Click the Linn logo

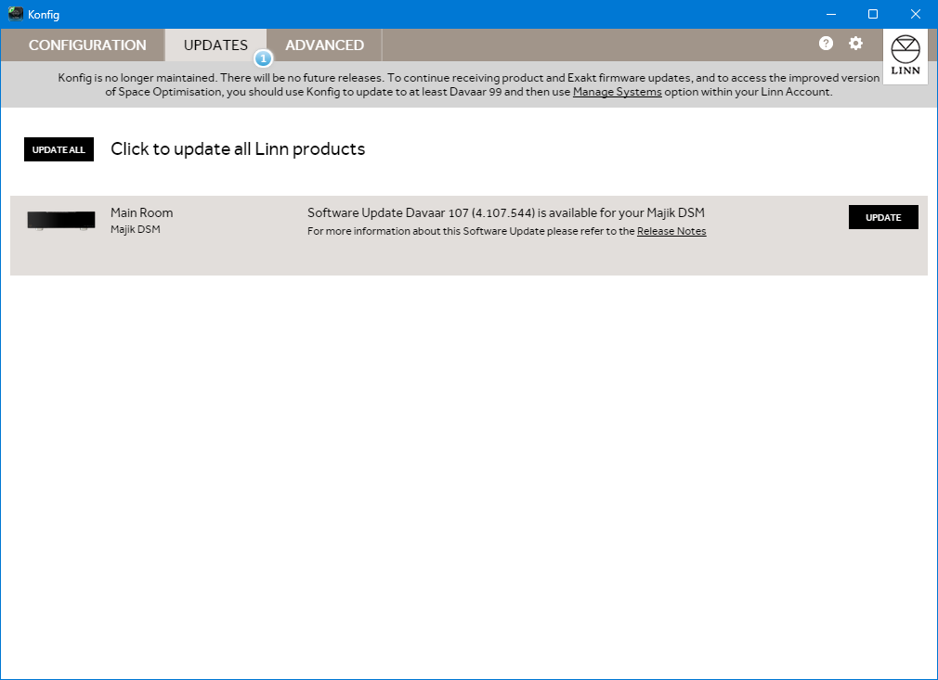(905, 56)
